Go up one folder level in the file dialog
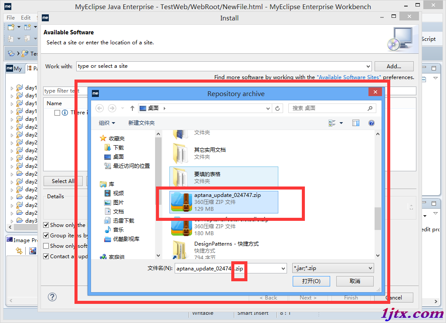446x323 pixels. [x=132, y=108]
